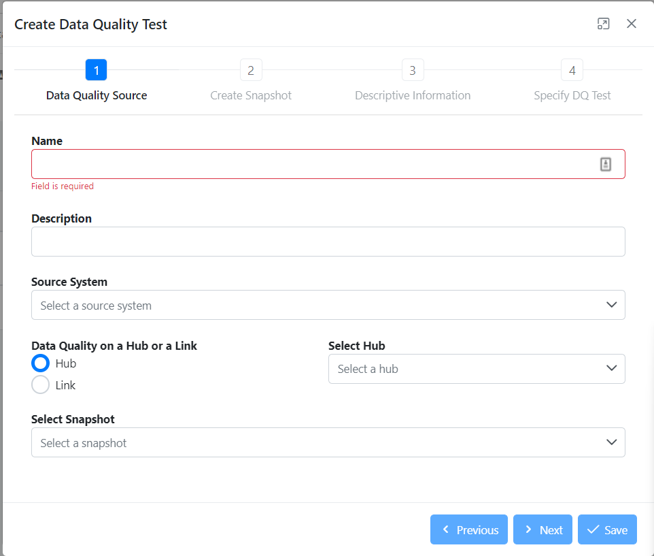
Task: Click the autofill icon in Name field
Action: point(606,164)
